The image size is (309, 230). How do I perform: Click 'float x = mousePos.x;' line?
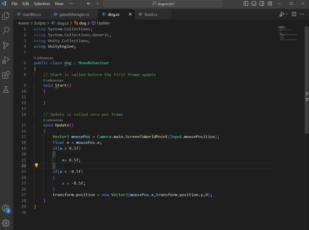pos(77,143)
